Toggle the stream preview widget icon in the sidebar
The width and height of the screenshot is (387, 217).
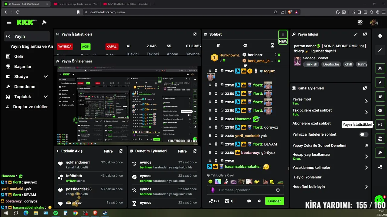tap(380, 68)
